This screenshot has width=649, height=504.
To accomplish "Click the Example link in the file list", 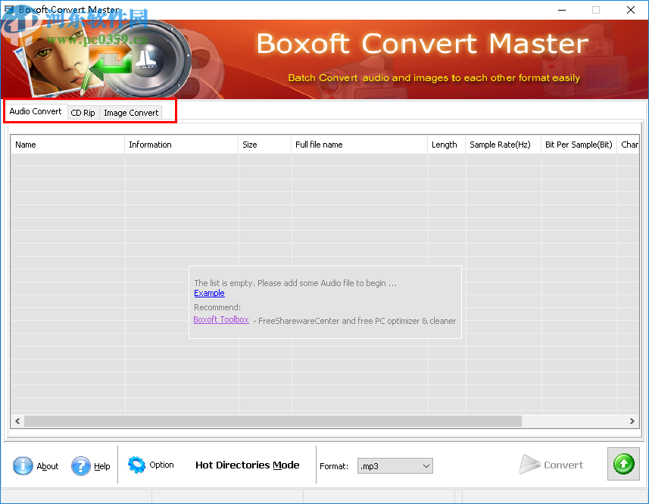I will [x=209, y=293].
